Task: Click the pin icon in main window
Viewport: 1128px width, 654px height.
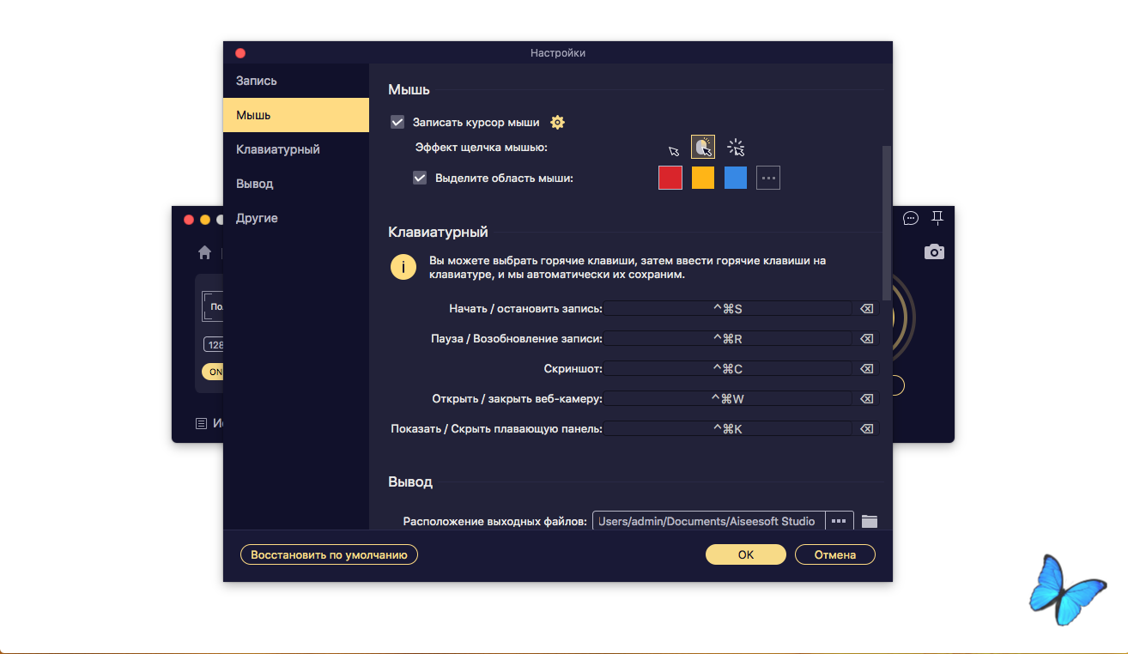Action: tap(937, 218)
